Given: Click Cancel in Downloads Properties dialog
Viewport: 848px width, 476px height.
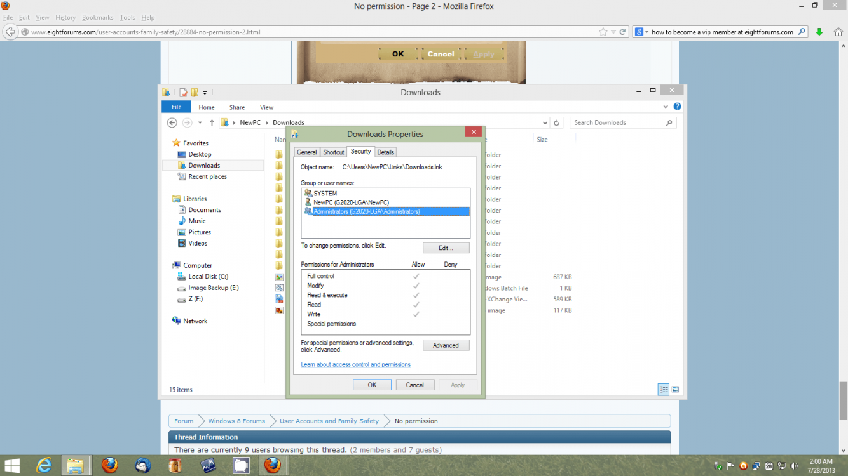Looking at the screenshot, I should [415, 385].
